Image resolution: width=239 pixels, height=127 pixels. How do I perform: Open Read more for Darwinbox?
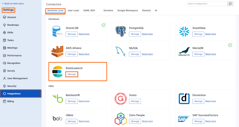(211, 101)
